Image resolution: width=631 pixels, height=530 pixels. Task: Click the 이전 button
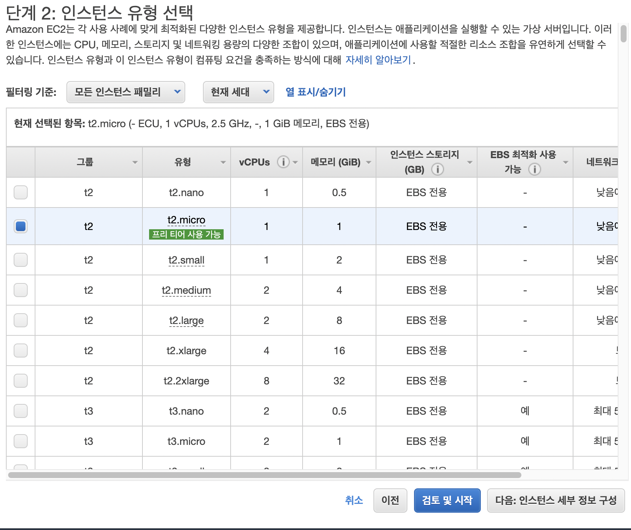(x=390, y=500)
